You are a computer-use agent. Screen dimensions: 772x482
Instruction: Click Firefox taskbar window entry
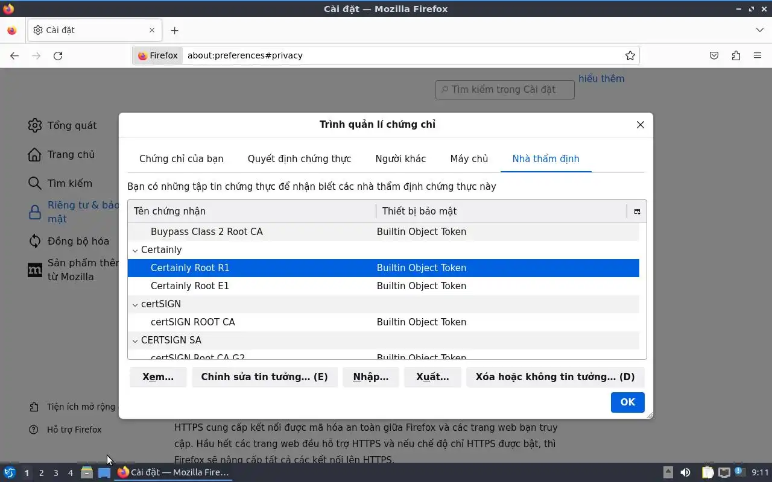click(173, 473)
